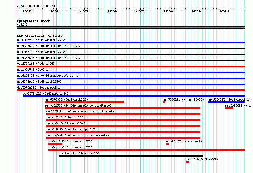Click the DGV Structural Variants track title
The image size is (253, 173).
point(40,36)
